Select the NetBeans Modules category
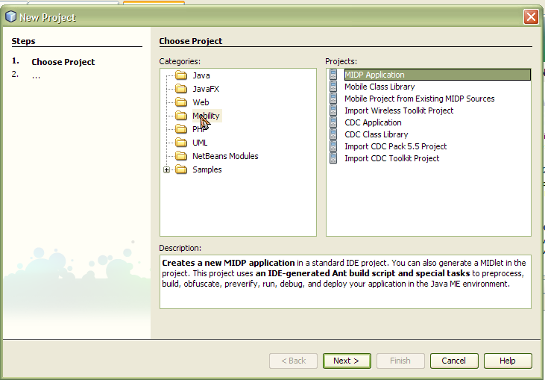The height and width of the screenshot is (380, 545). (x=225, y=156)
